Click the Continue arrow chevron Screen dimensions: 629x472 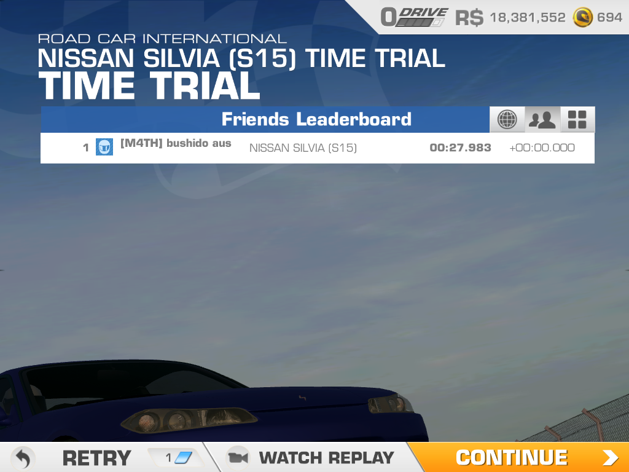point(610,457)
